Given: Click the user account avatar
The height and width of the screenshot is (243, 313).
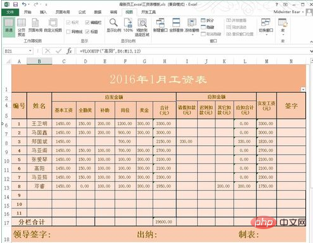Looking at the screenshot, I should [x=309, y=12].
